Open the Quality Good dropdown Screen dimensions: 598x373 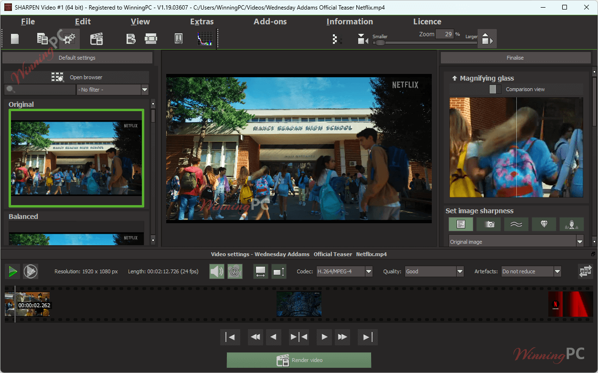pyautogui.click(x=434, y=271)
